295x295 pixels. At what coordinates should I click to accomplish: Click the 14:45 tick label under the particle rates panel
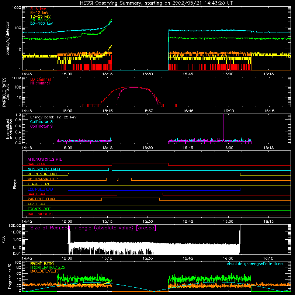27,111
